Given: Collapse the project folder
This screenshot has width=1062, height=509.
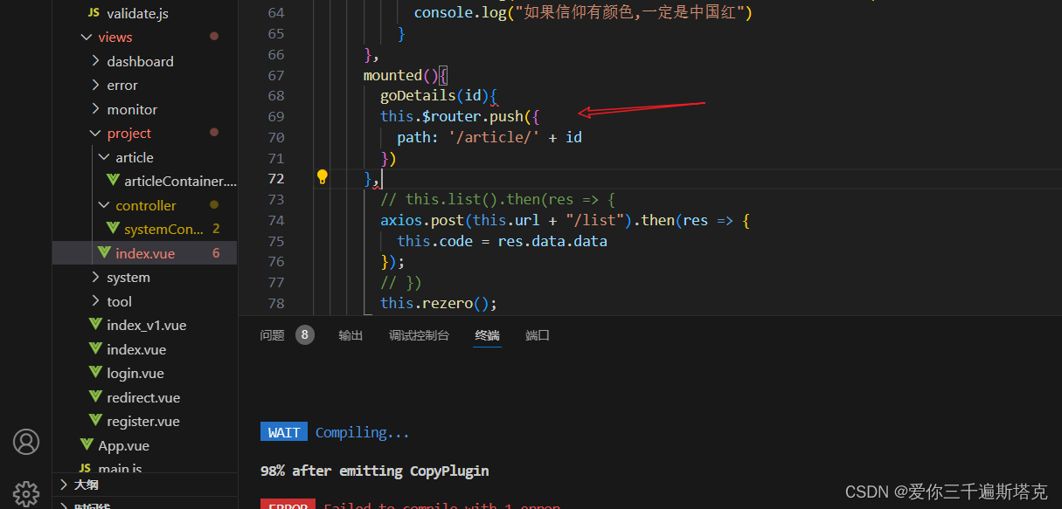Looking at the screenshot, I should [x=96, y=133].
